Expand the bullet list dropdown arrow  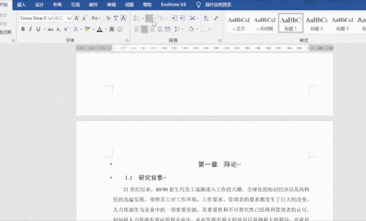tap(143, 18)
